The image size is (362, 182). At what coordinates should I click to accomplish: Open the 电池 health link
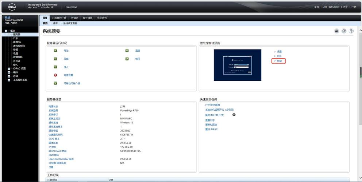click(66, 51)
